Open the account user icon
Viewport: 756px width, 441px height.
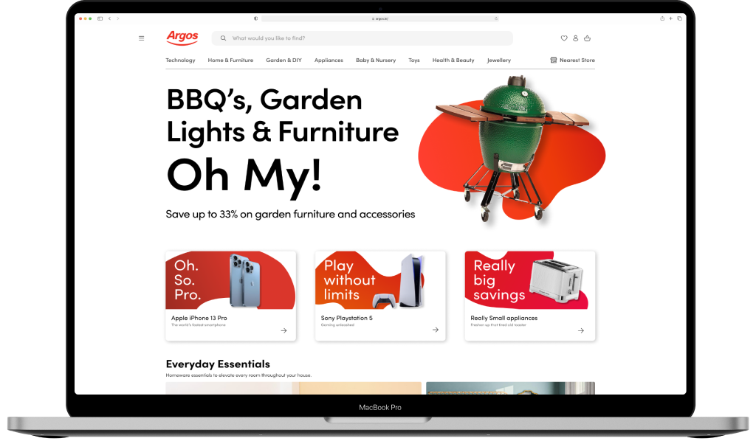pyautogui.click(x=576, y=38)
